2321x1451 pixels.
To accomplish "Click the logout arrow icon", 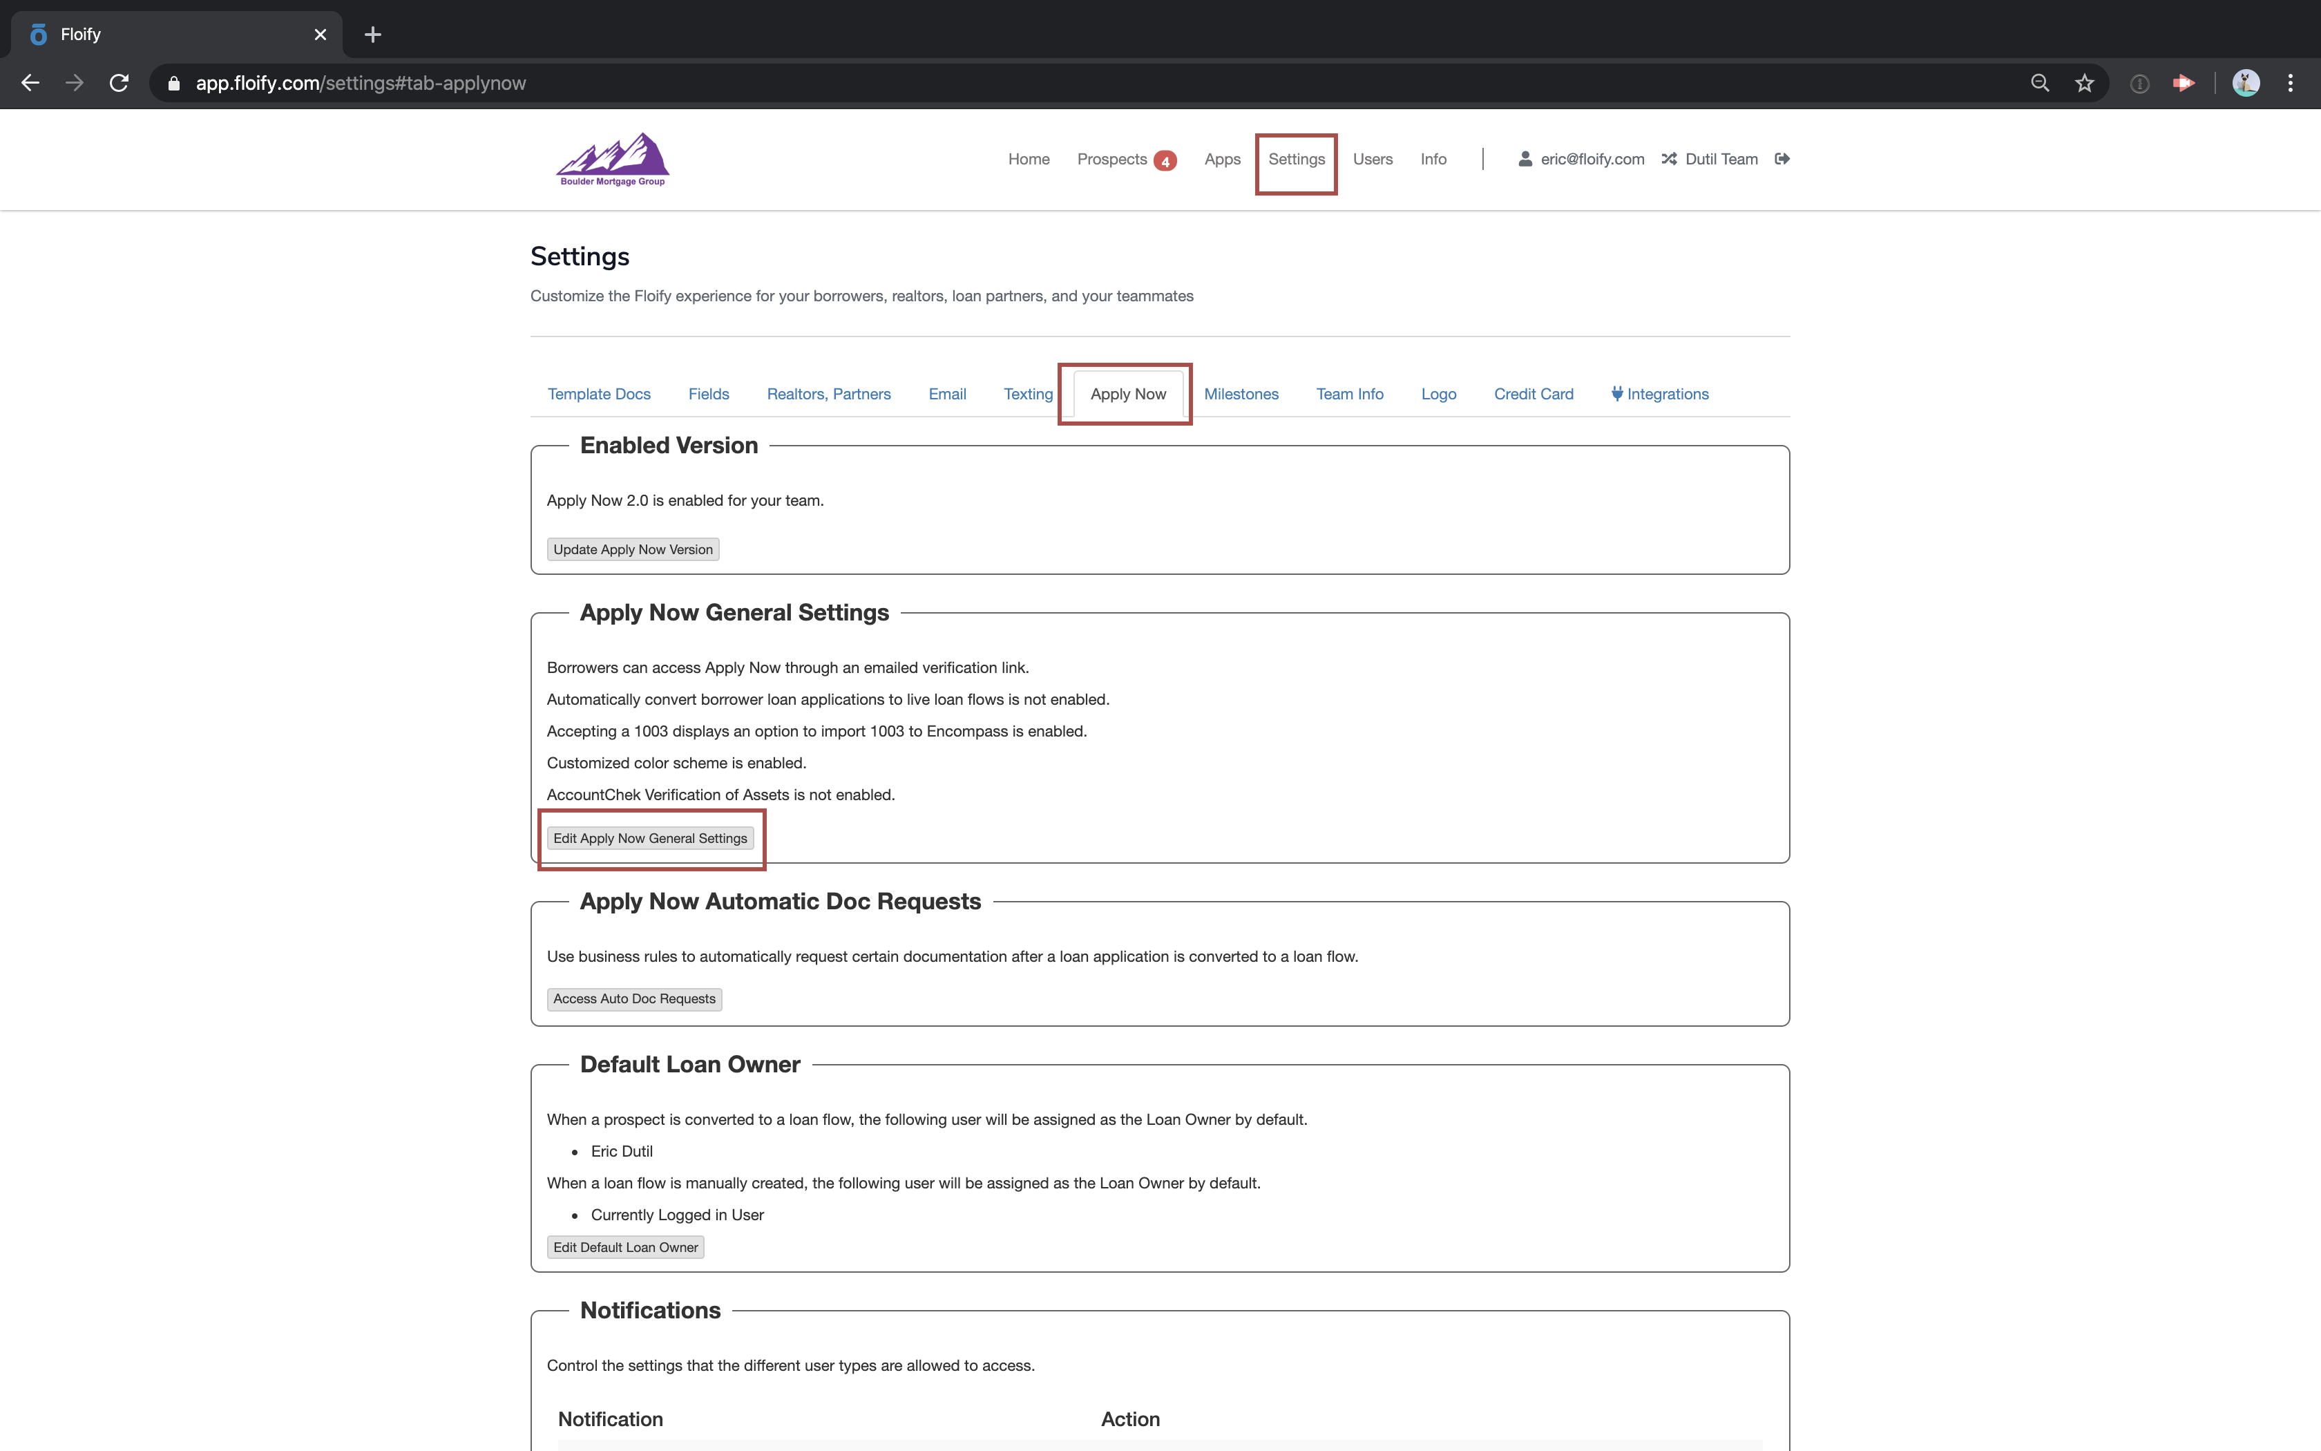I will click(x=1782, y=160).
